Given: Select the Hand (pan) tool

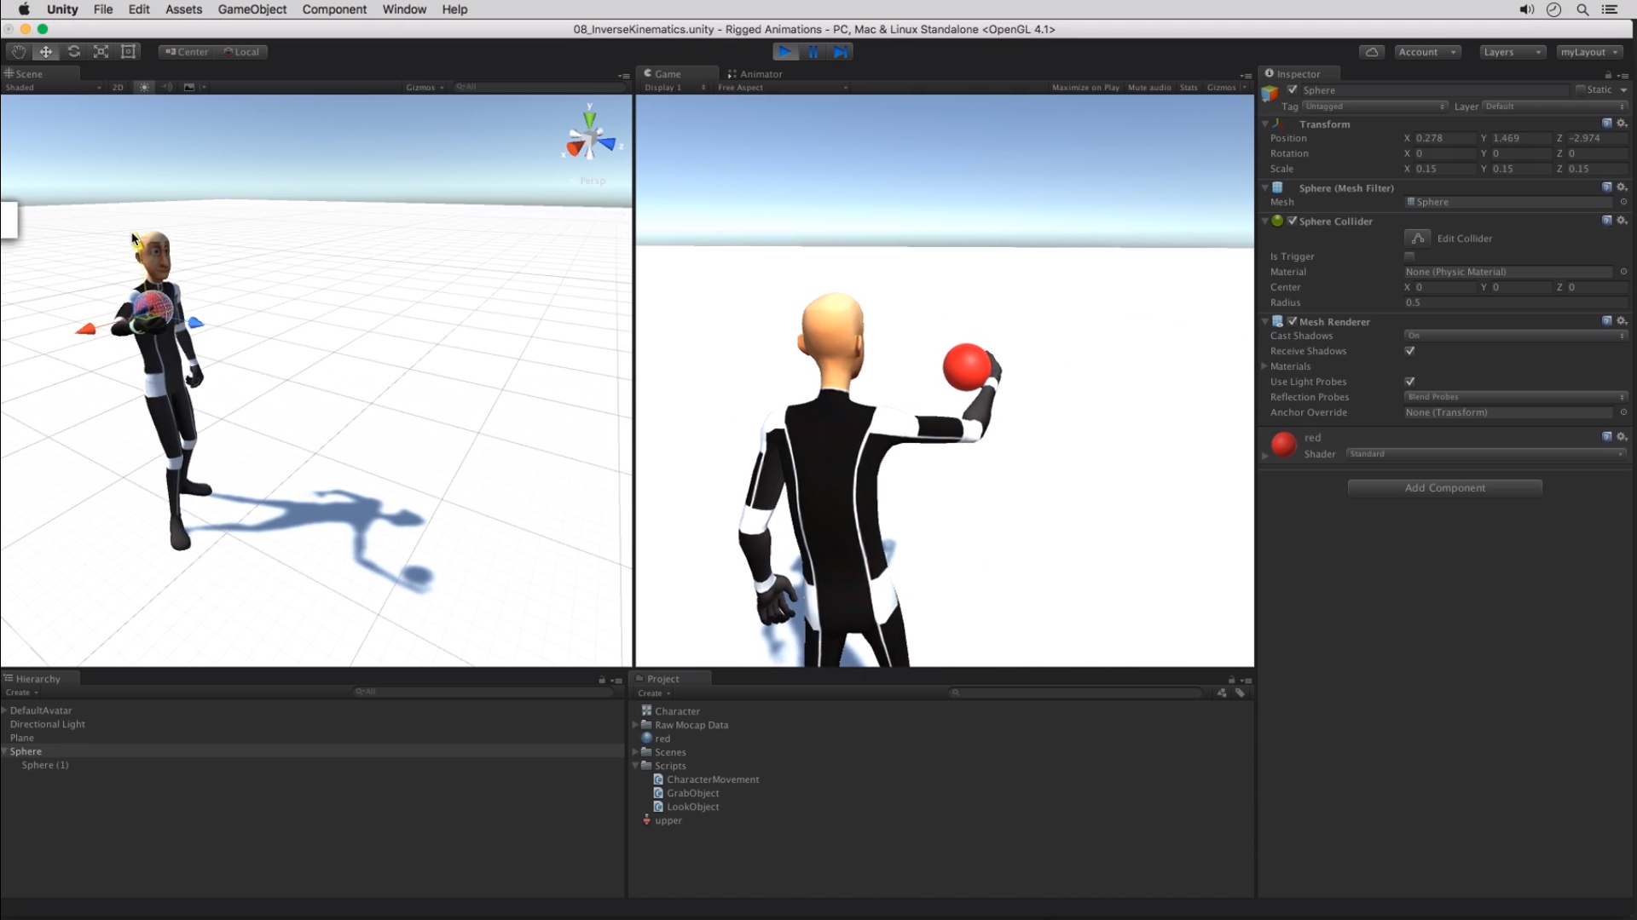Looking at the screenshot, I should coord(17,51).
